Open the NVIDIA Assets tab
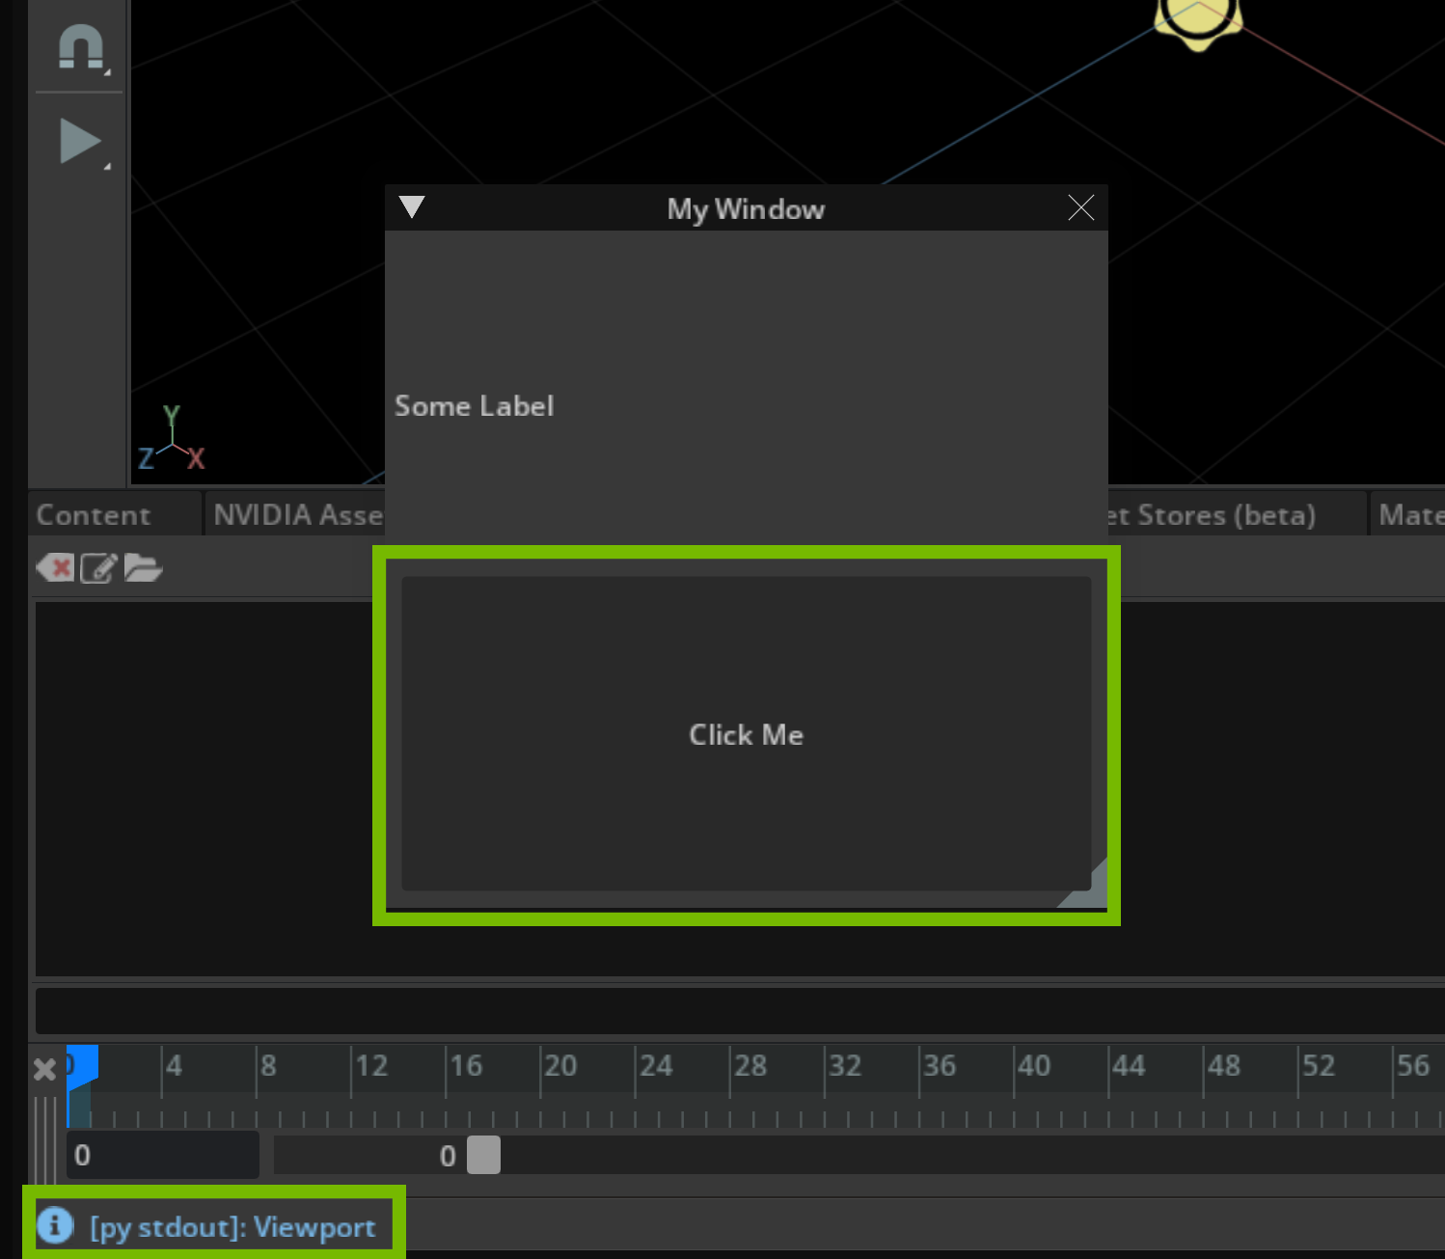Viewport: 1445px width, 1259px height. coord(297,515)
